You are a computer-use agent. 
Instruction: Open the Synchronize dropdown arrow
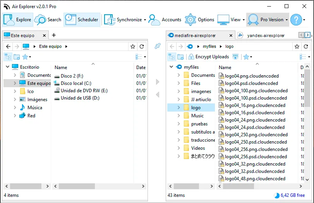(145, 20)
